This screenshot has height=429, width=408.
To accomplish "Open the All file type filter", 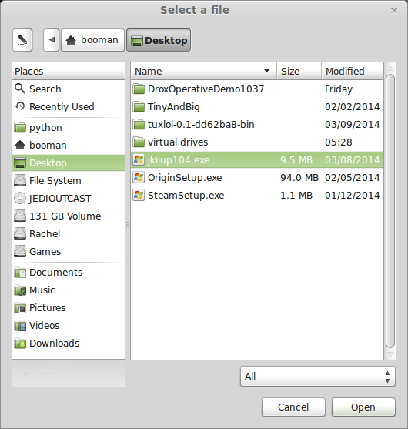I will pyautogui.click(x=318, y=376).
